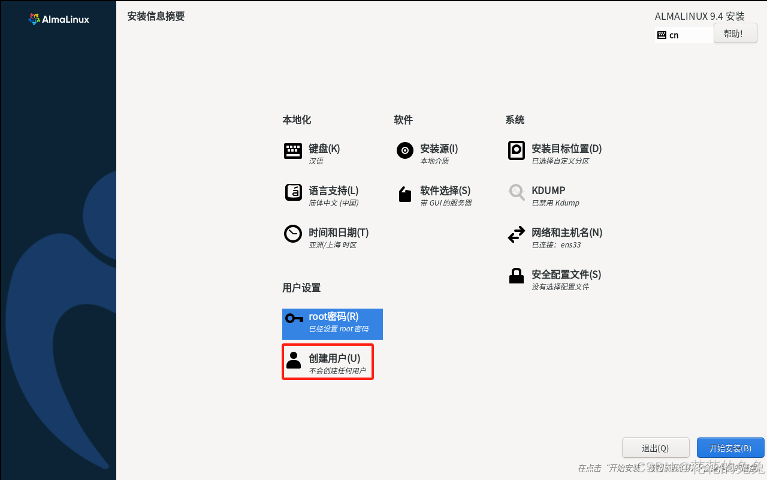Click the AlmaLinux logo in sidebar
The height and width of the screenshot is (480, 767).
click(x=59, y=19)
